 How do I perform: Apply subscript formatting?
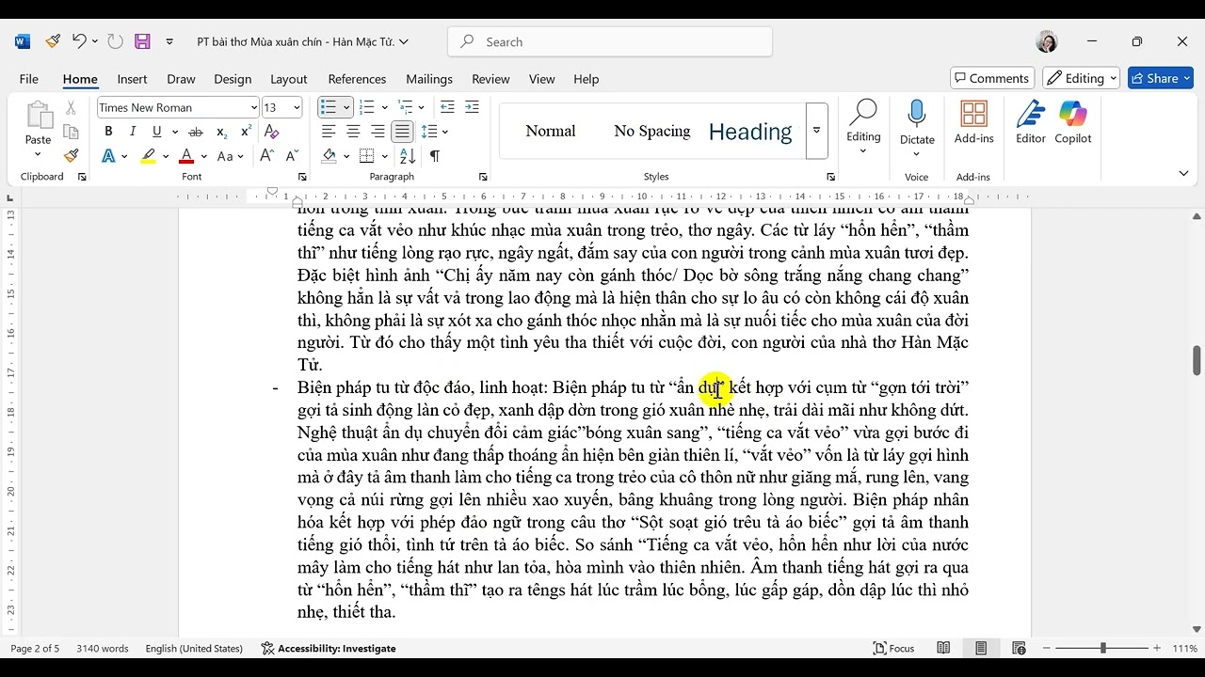[221, 132]
